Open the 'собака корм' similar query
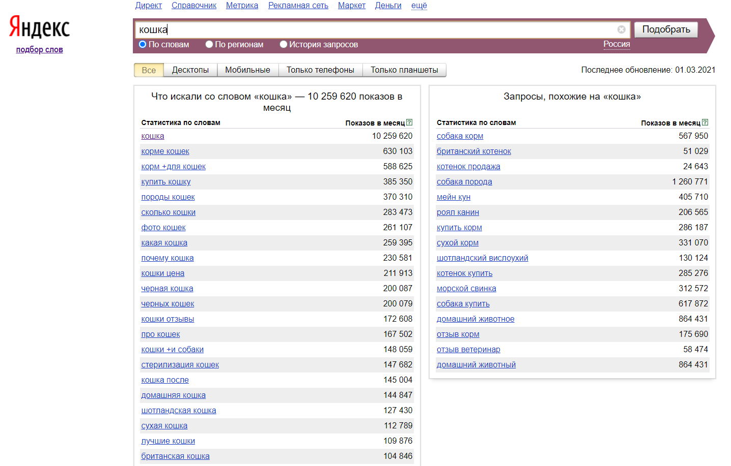Screen dimensions: 731x466 [x=460, y=136]
